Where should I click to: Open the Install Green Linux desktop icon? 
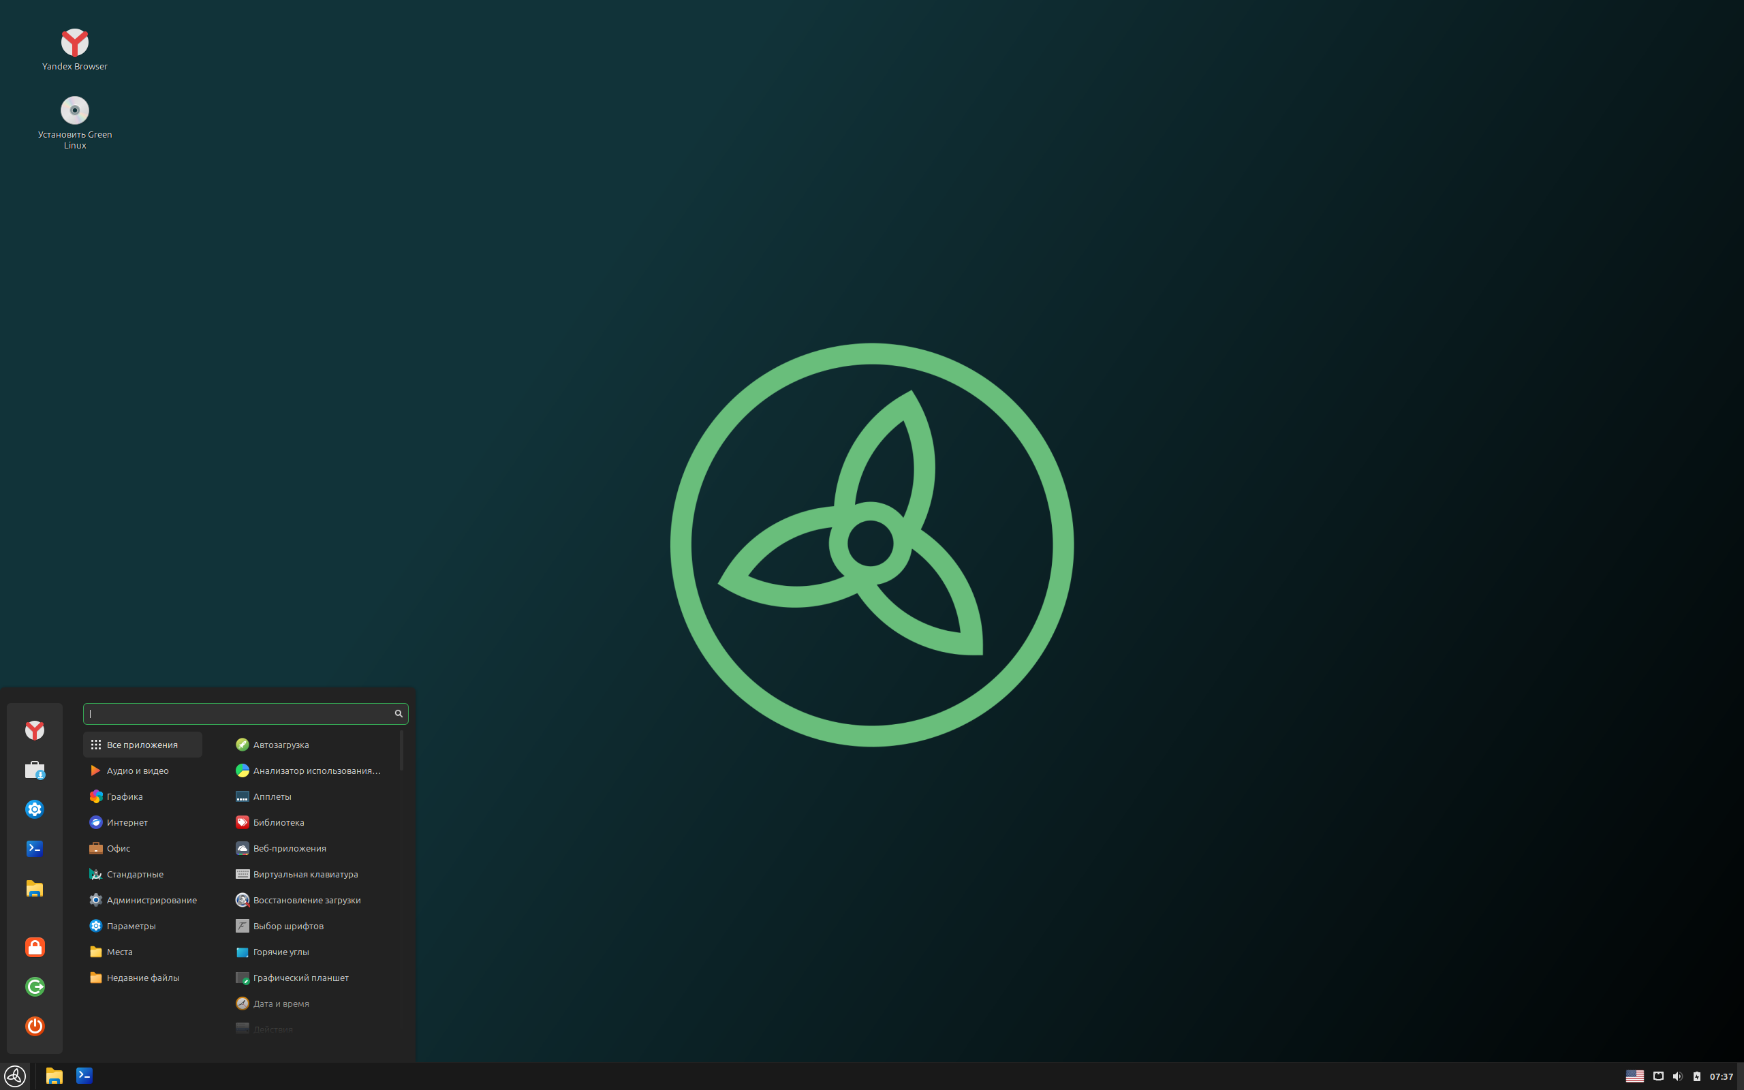tap(74, 123)
